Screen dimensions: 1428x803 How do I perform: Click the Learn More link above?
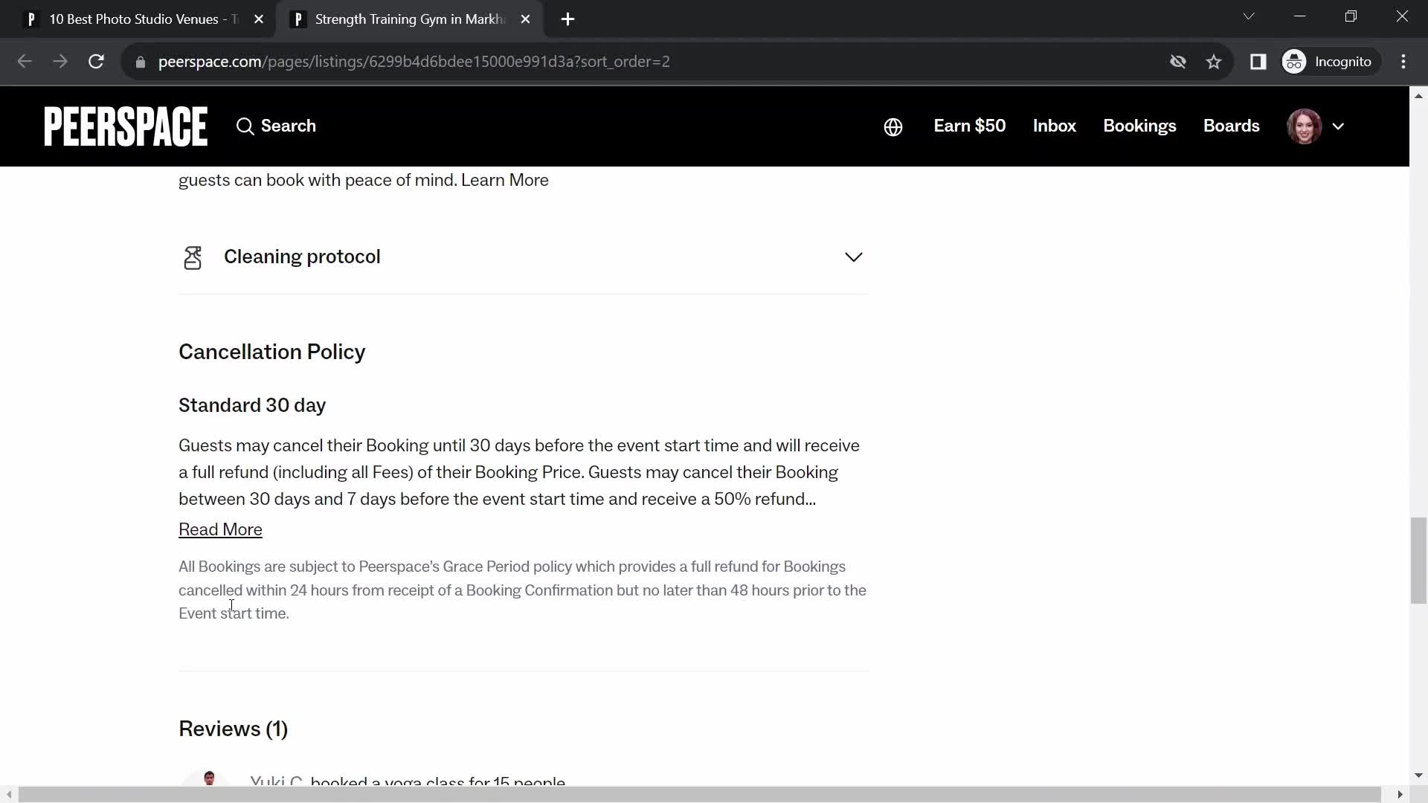505,179
